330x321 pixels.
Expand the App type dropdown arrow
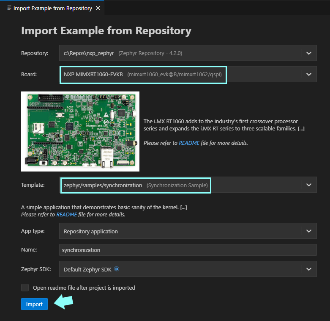coord(308,231)
